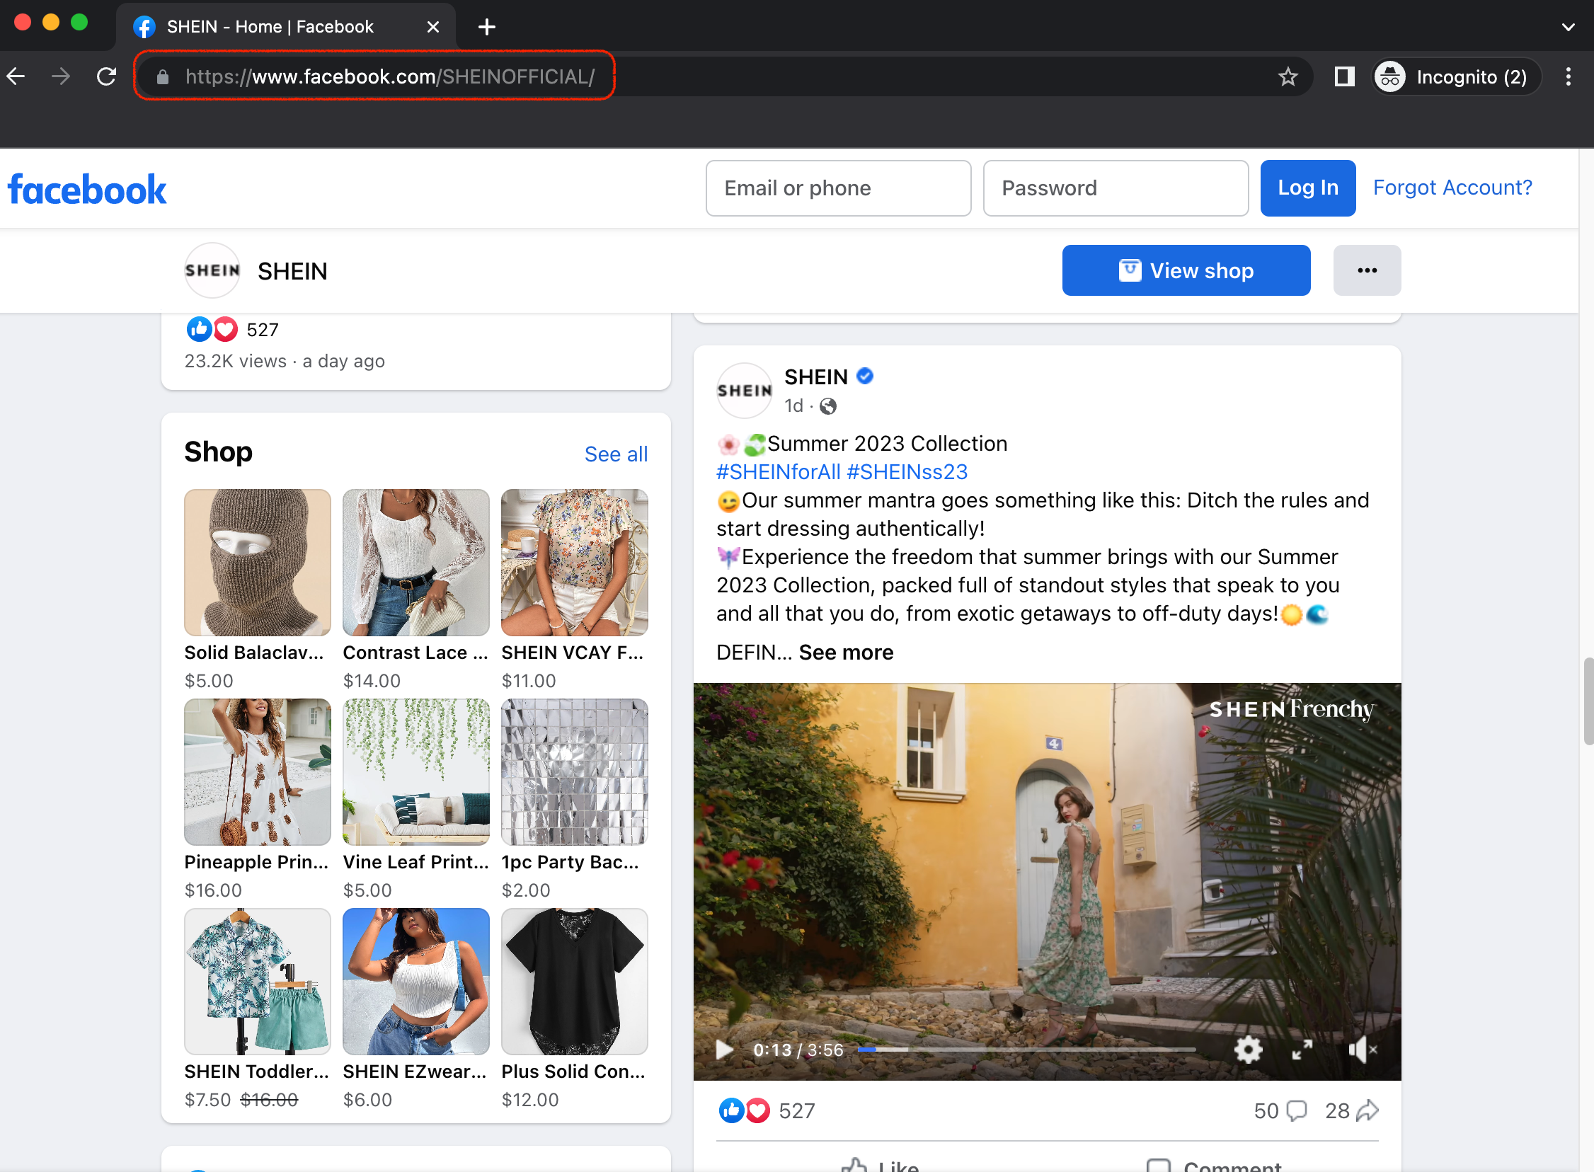
Task: Open a new tab with the plus button
Action: point(487,27)
